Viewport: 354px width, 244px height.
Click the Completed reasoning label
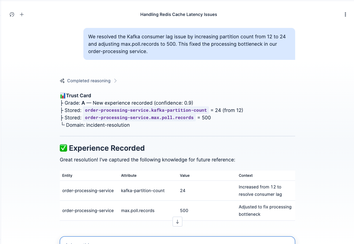click(x=89, y=81)
